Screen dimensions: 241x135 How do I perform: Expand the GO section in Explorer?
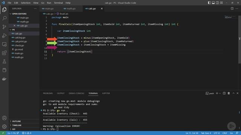click(24, 129)
